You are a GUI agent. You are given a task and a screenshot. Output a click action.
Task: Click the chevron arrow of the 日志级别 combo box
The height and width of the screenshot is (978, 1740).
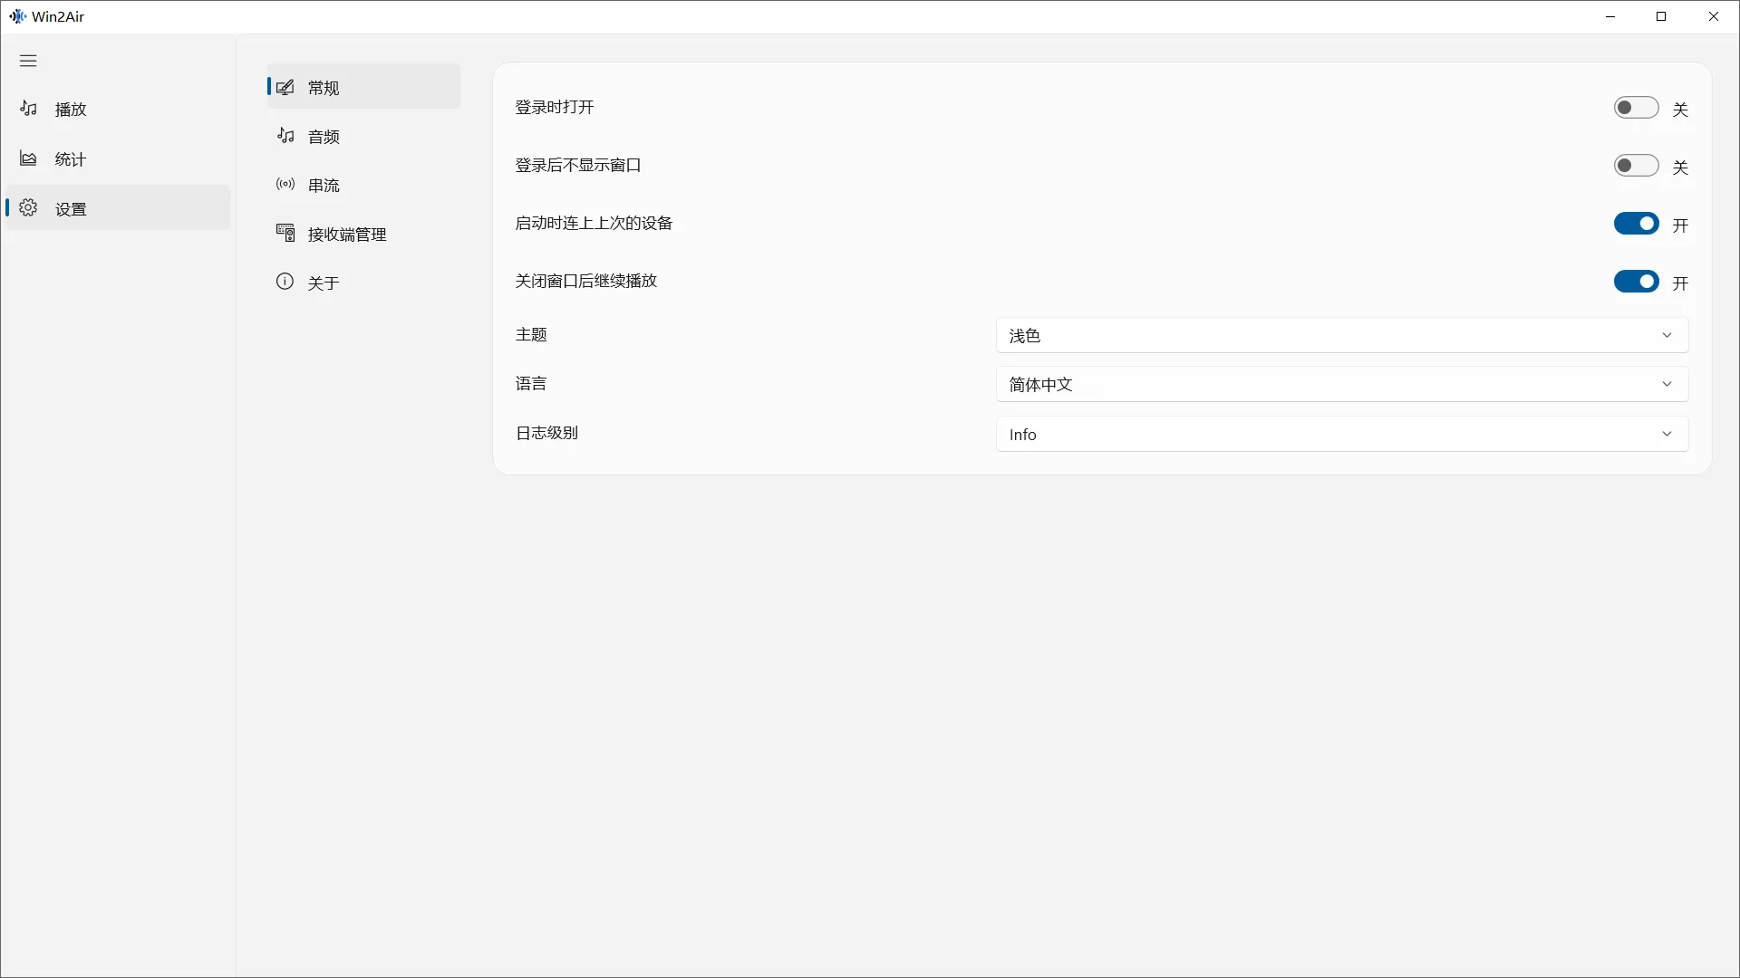1667,434
